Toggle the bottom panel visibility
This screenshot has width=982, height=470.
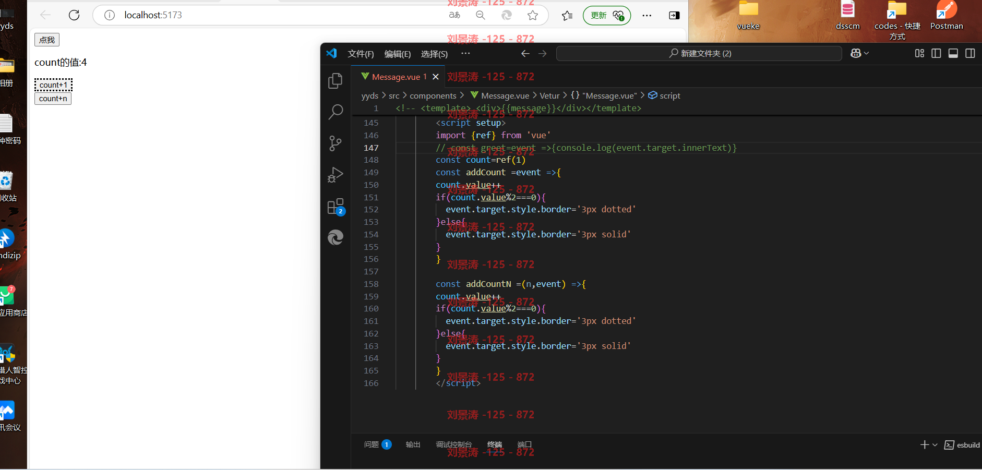(953, 53)
